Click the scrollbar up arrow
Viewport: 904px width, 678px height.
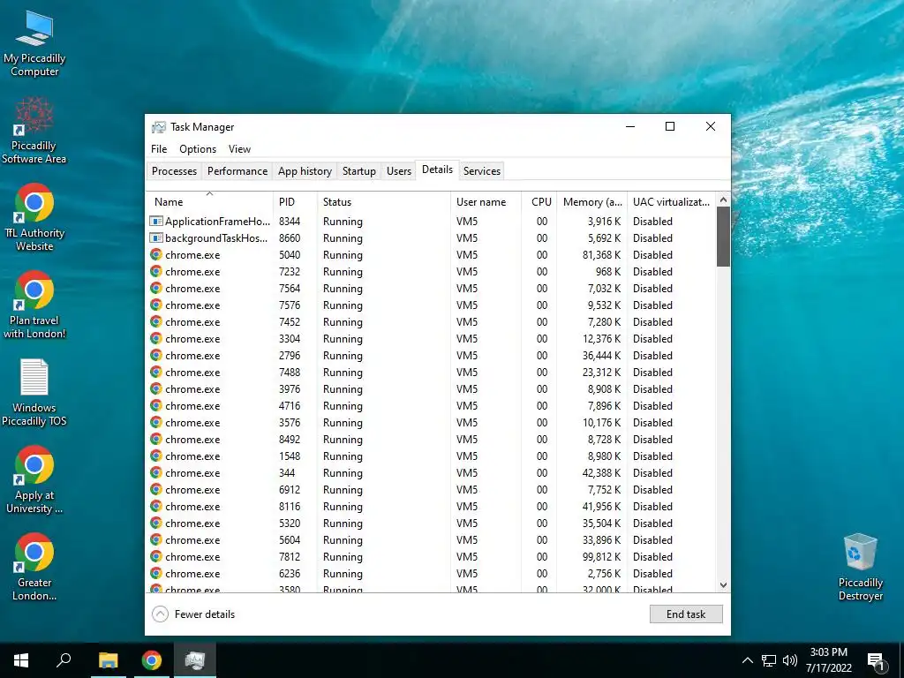(723, 200)
